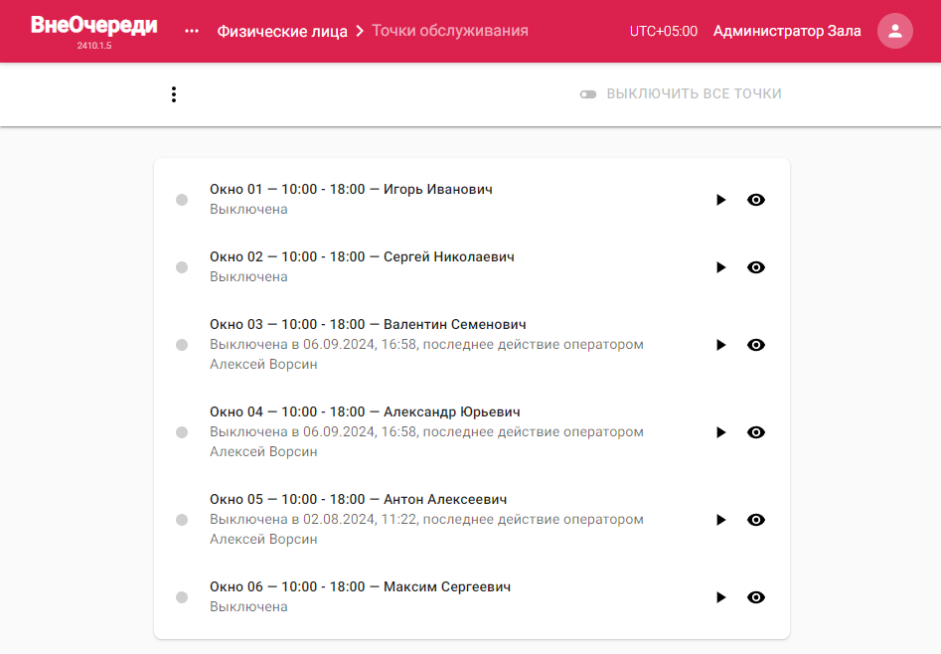
Task: View Окно 06 details via eye icon
Action: click(756, 597)
